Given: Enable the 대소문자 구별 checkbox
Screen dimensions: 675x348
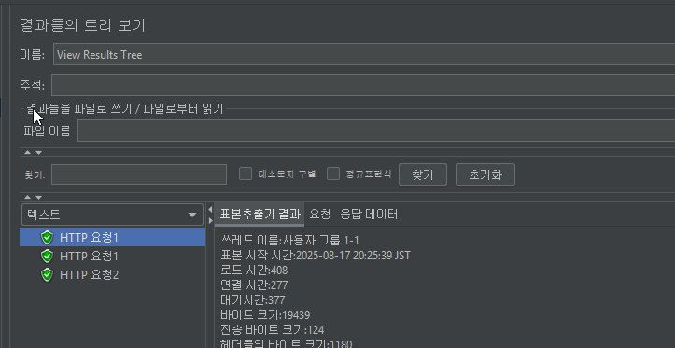Looking at the screenshot, I should [x=246, y=174].
